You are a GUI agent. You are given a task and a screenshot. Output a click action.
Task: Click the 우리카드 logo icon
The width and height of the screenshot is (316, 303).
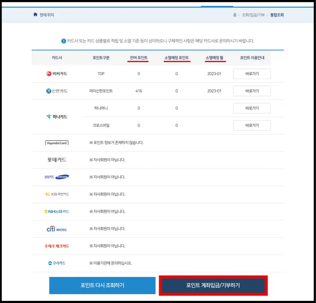56,263
